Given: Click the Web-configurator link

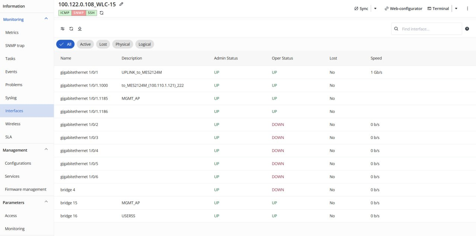Looking at the screenshot, I should pyautogui.click(x=403, y=9).
